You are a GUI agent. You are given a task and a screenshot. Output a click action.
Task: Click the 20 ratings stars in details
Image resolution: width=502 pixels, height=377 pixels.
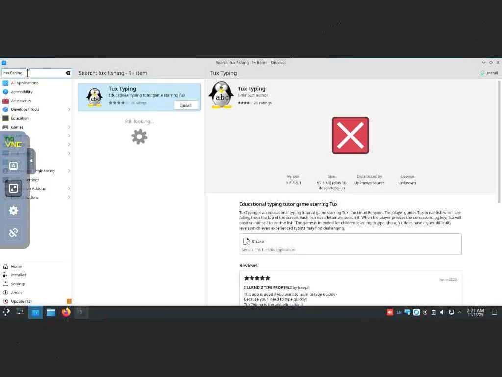point(245,103)
